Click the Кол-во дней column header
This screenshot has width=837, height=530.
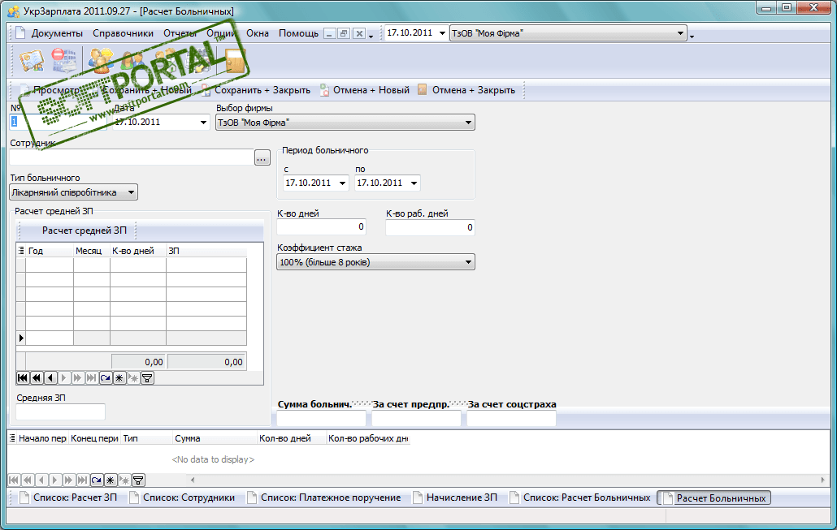pos(292,438)
